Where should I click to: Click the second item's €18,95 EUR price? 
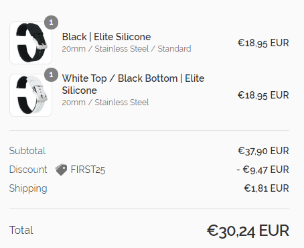[263, 95]
